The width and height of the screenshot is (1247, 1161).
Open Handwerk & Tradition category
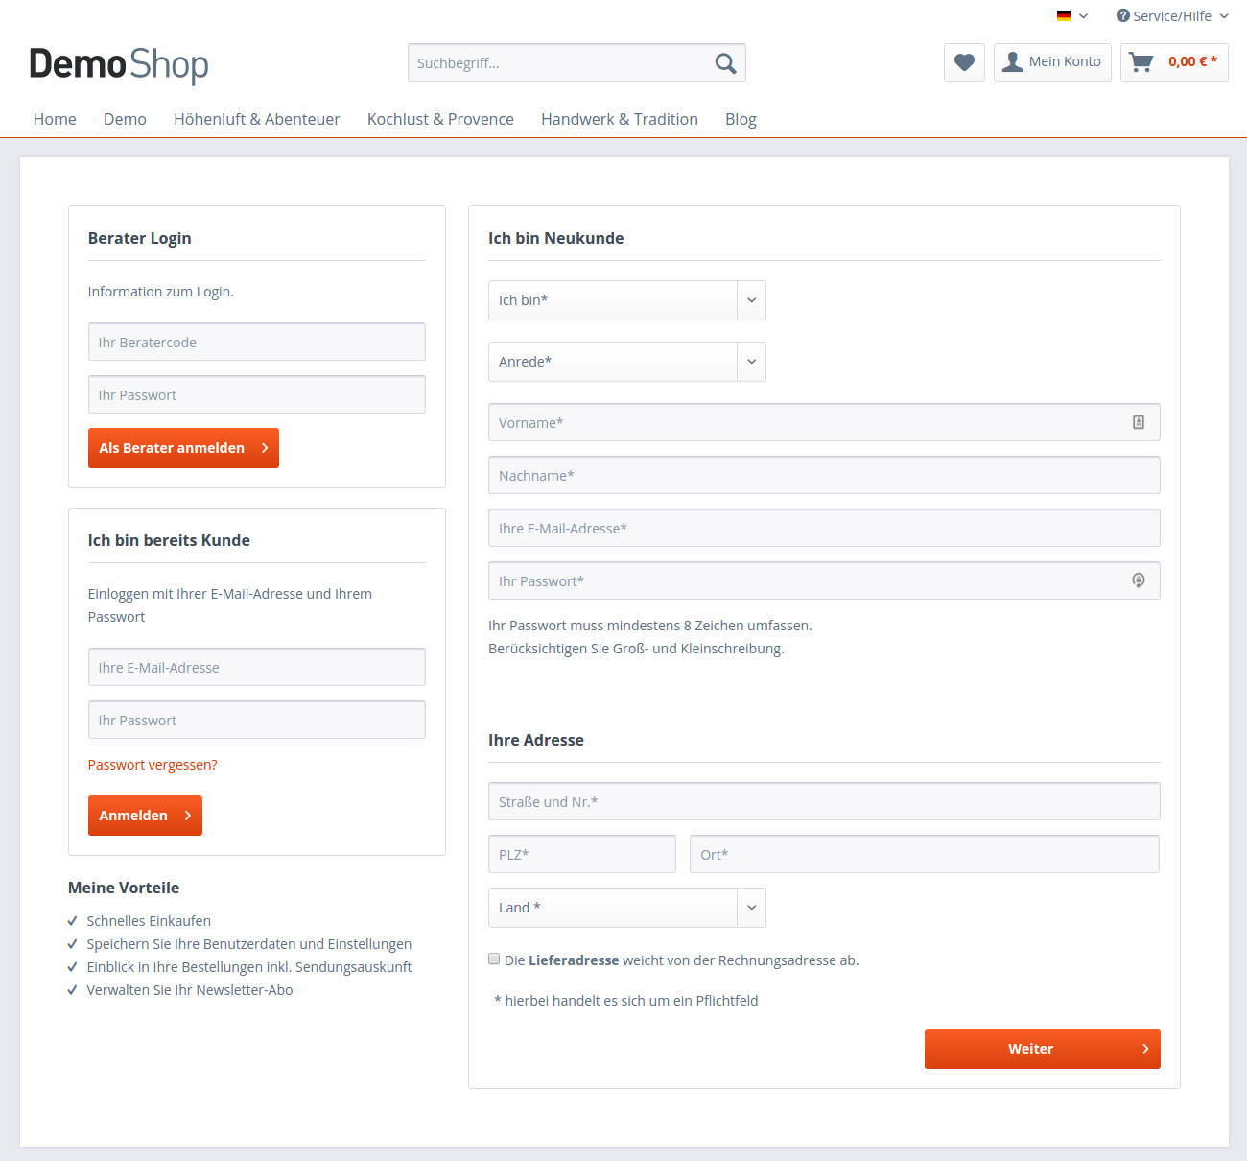[x=620, y=119]
